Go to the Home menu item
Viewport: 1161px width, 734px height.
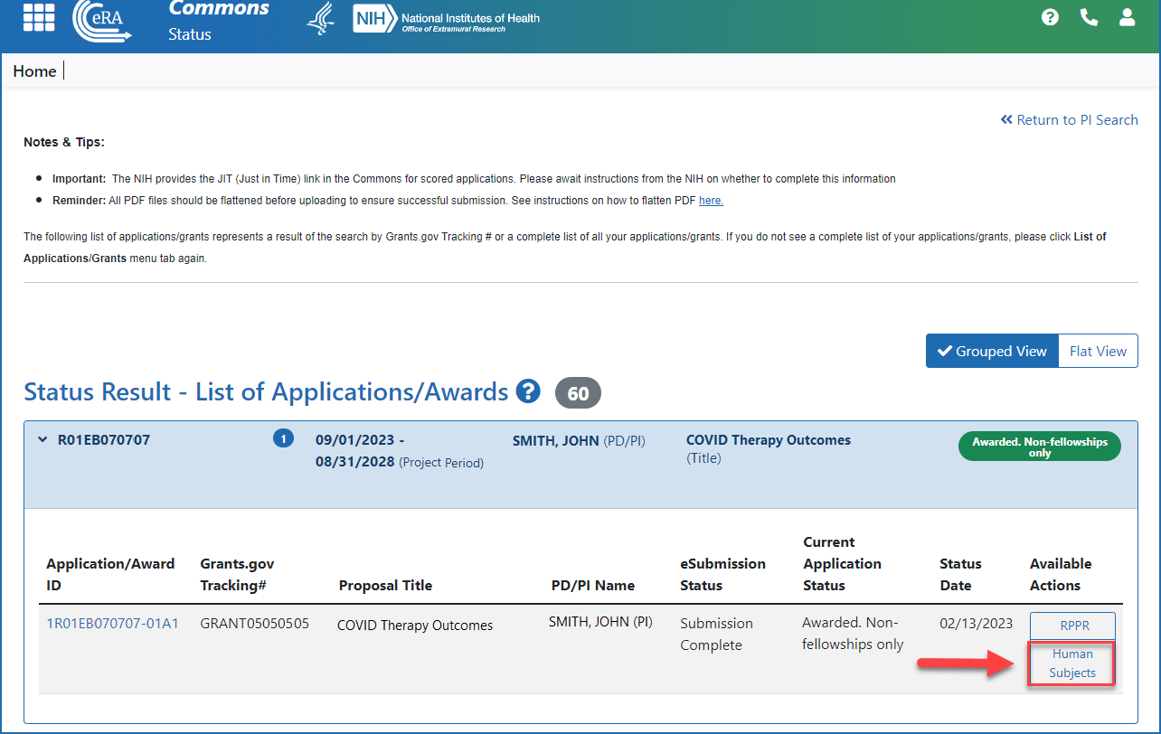[x=34, y=71]
